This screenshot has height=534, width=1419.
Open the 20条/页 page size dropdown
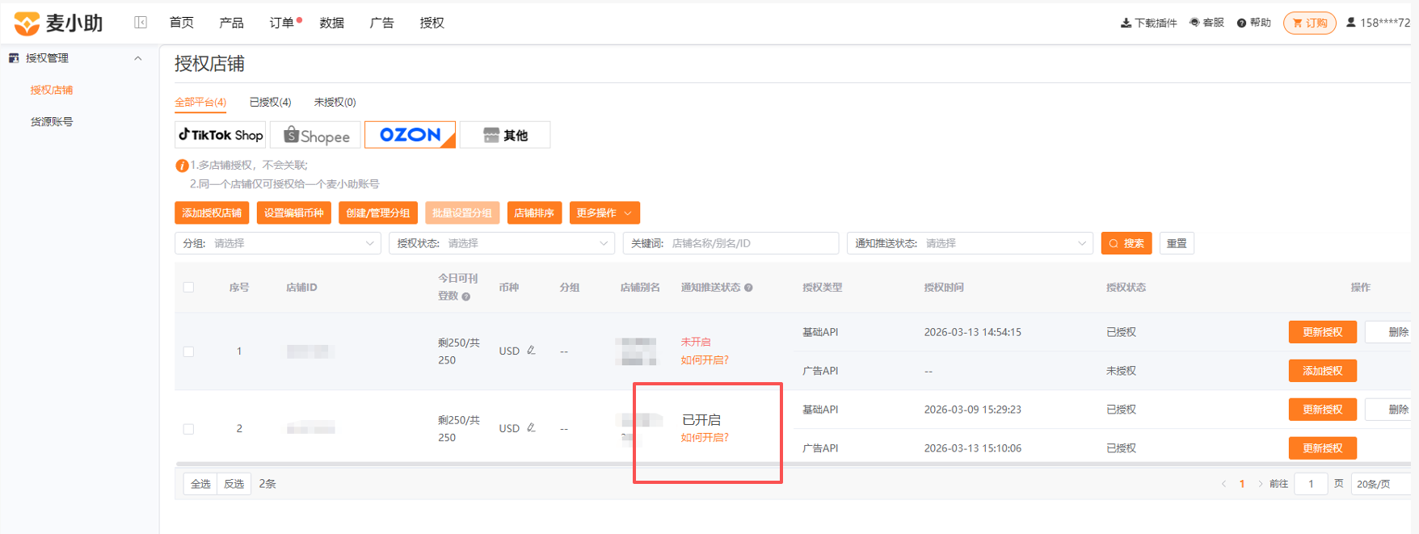point(1382,484)
